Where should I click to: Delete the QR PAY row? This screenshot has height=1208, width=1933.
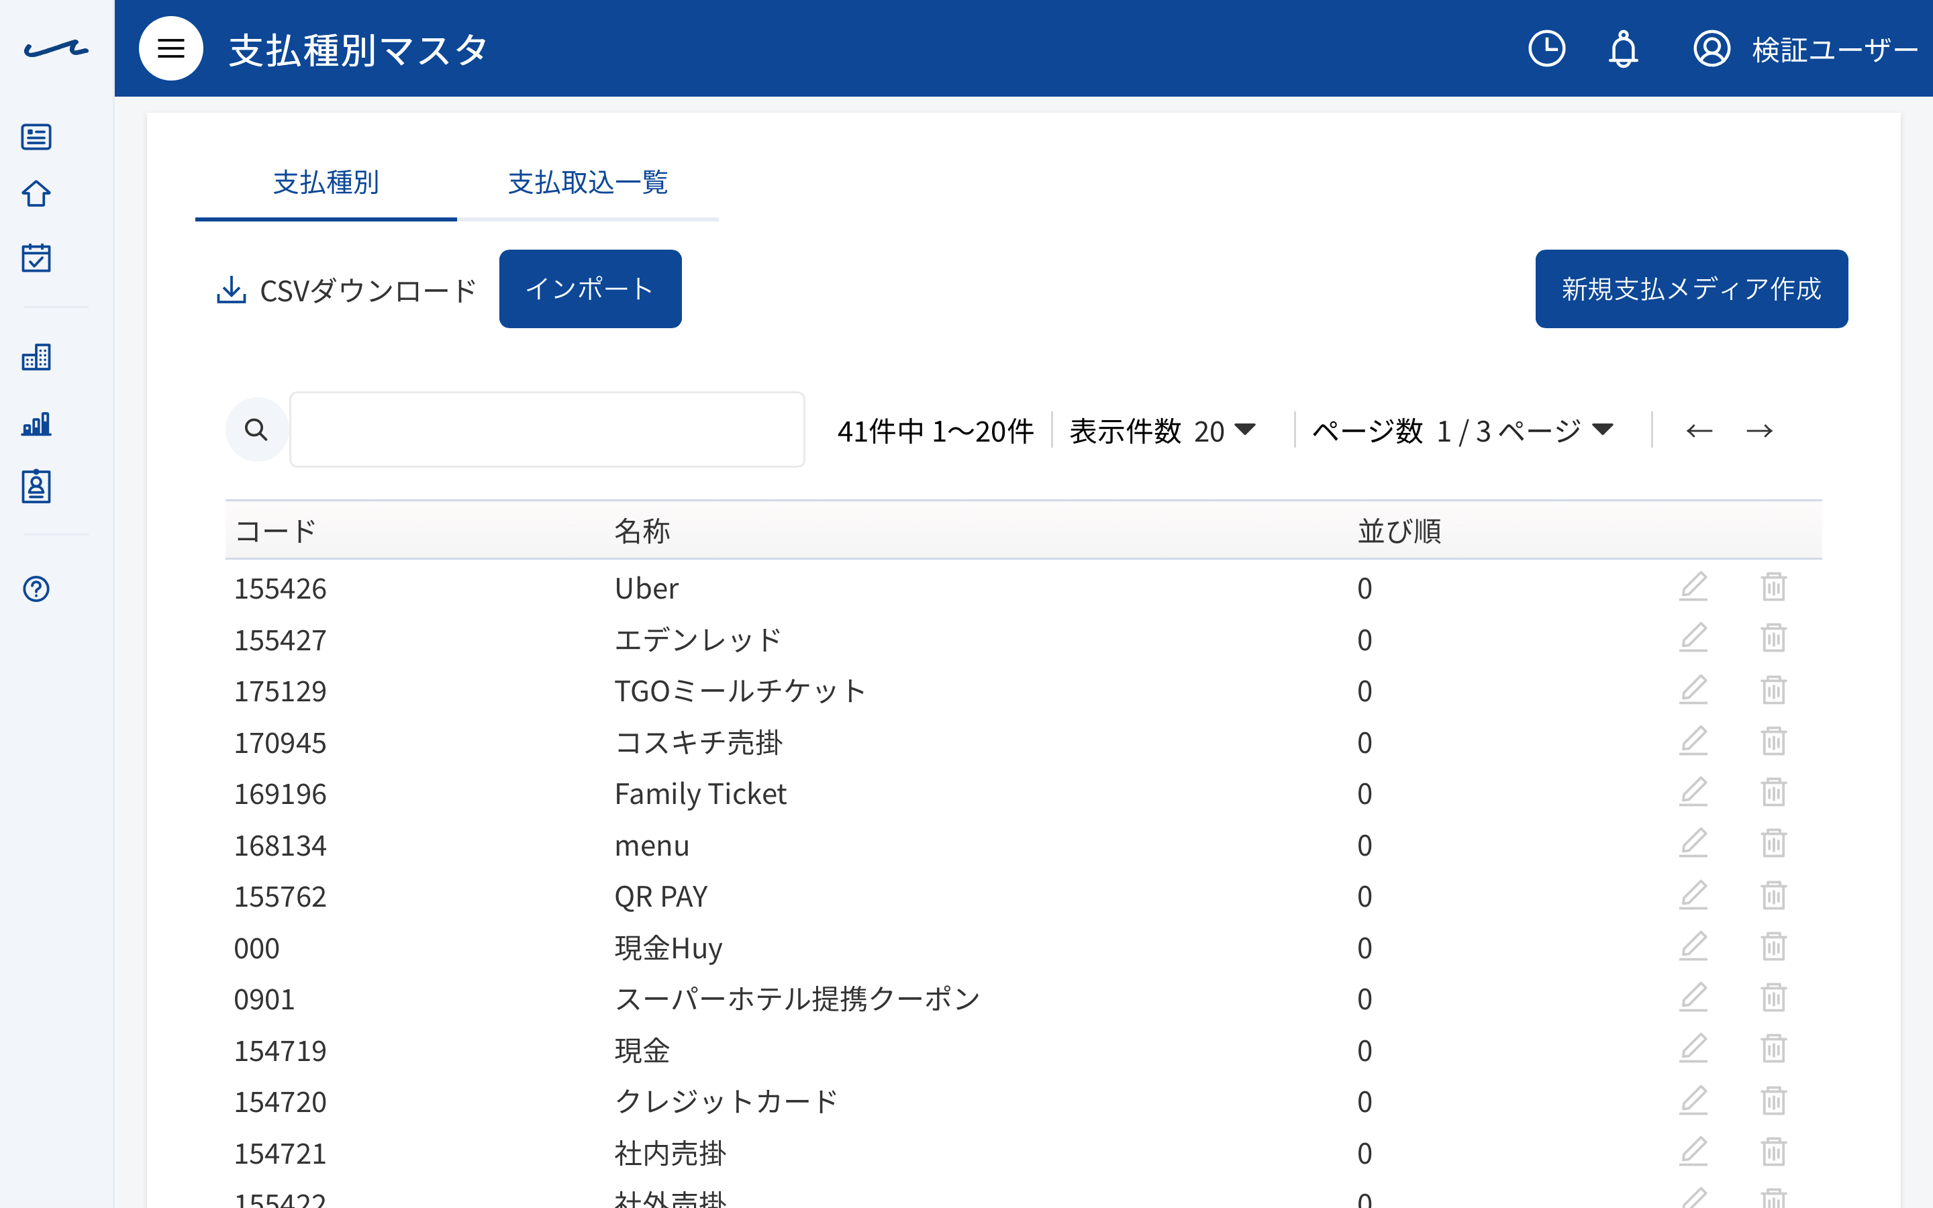[1773, 896]
